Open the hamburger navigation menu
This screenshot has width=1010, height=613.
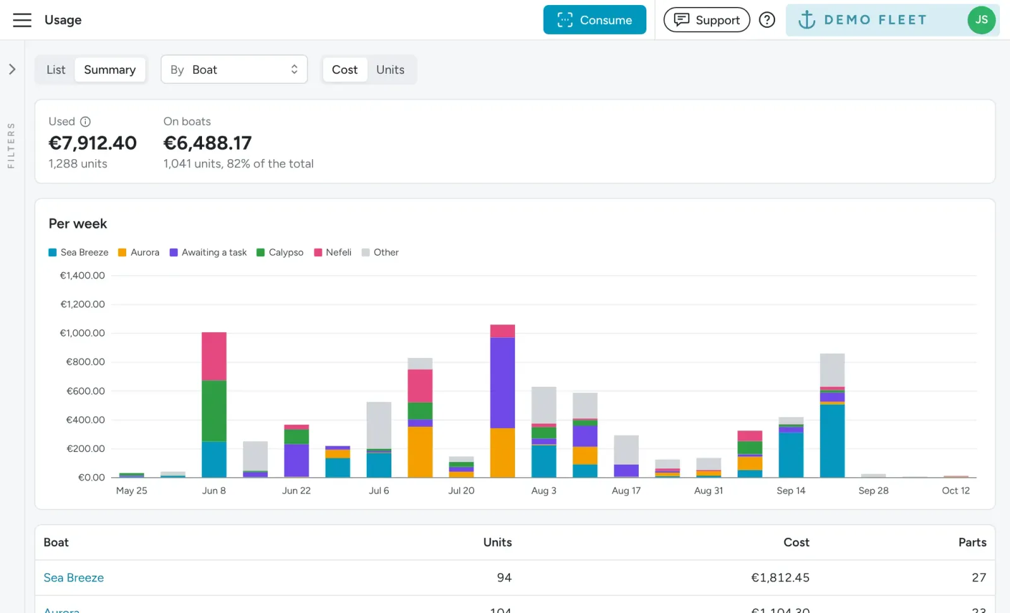22,20
